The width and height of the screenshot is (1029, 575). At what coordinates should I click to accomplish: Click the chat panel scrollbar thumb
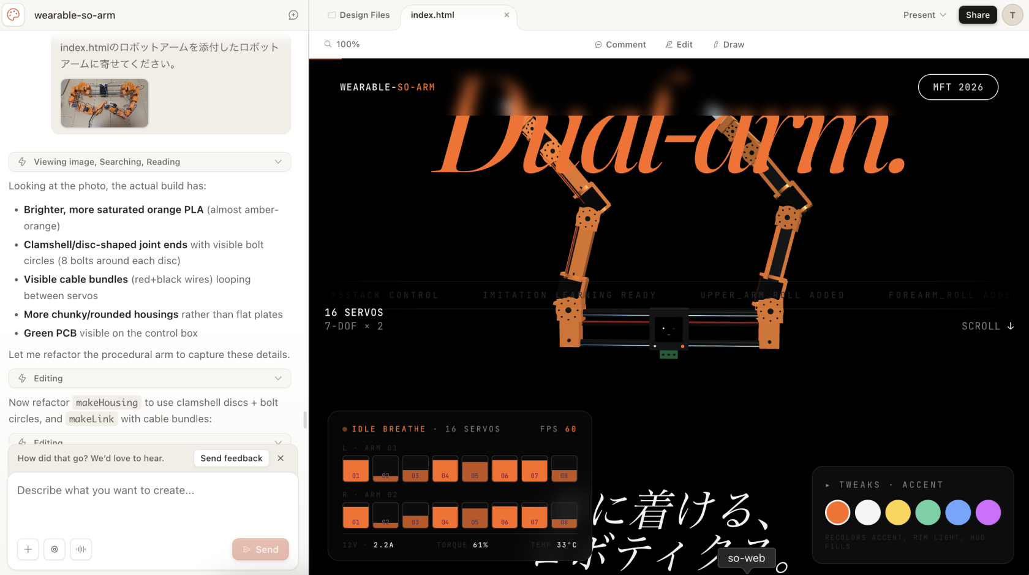click(x=305, y=420)
